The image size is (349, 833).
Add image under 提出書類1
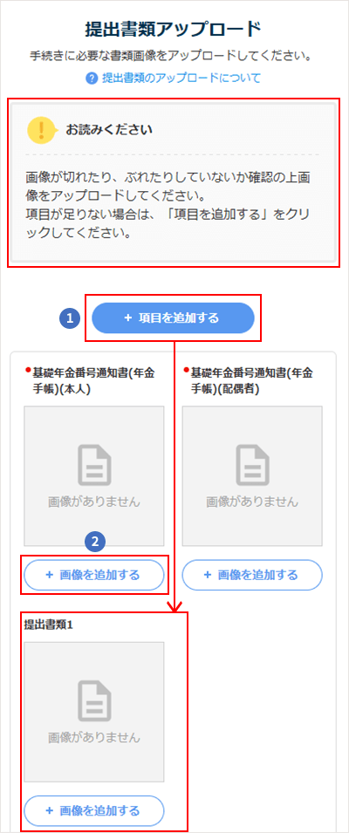point(94,810)
